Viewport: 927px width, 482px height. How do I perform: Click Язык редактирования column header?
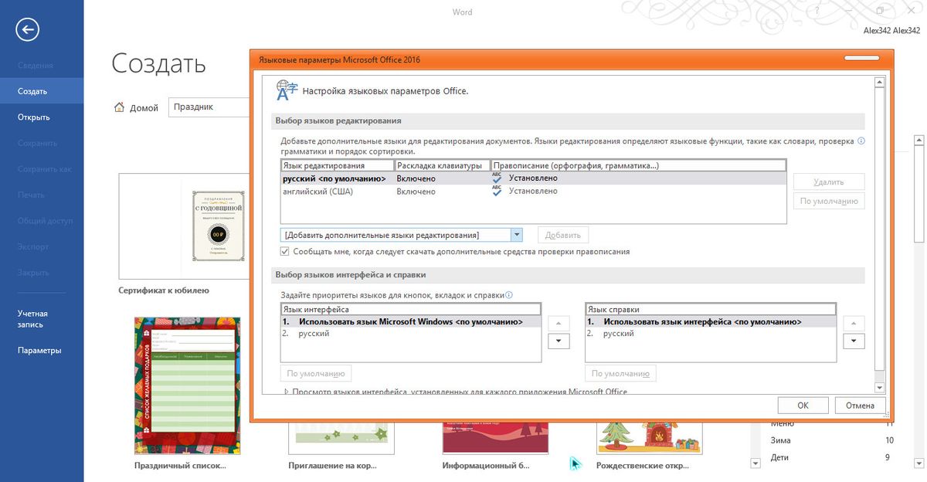point(338,165)
